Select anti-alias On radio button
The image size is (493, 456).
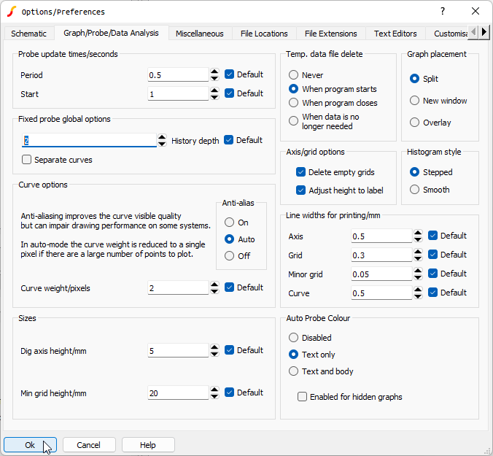click(x=230, y=223)
